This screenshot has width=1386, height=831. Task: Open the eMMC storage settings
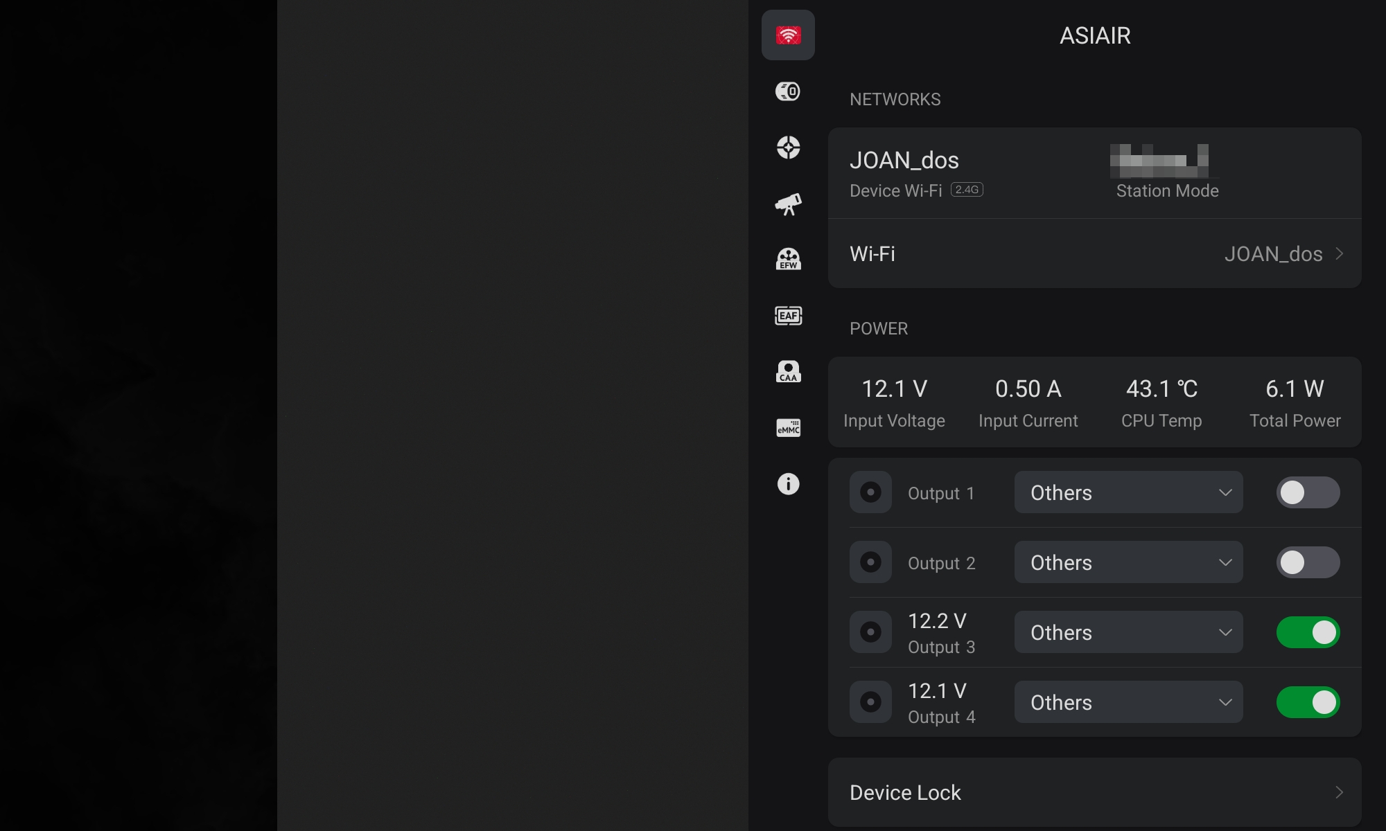click(x=788, y=427)
